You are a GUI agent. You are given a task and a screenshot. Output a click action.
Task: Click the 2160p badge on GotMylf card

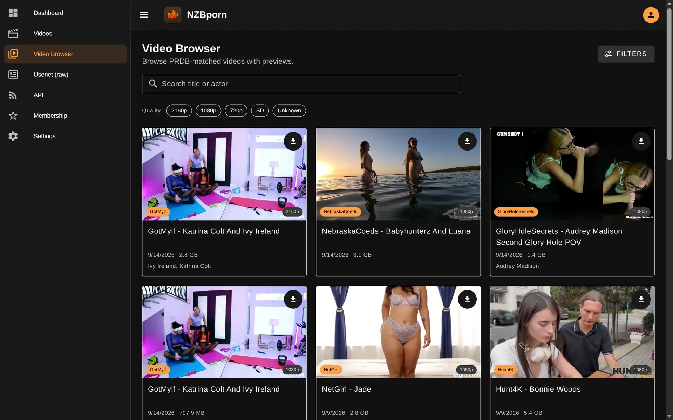coord(292,212)
